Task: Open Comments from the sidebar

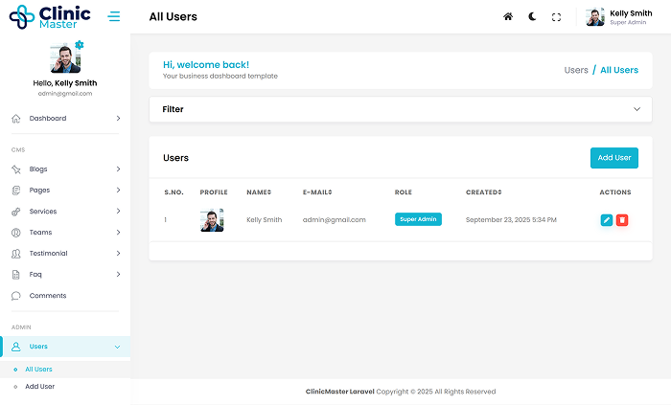Action: 48,296
